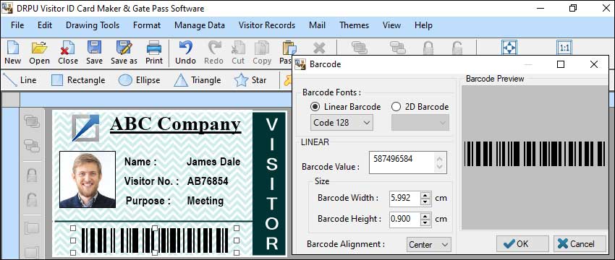
Task: Click the barcode preview image
Action: pyautogui.click(x=535, y=154)
